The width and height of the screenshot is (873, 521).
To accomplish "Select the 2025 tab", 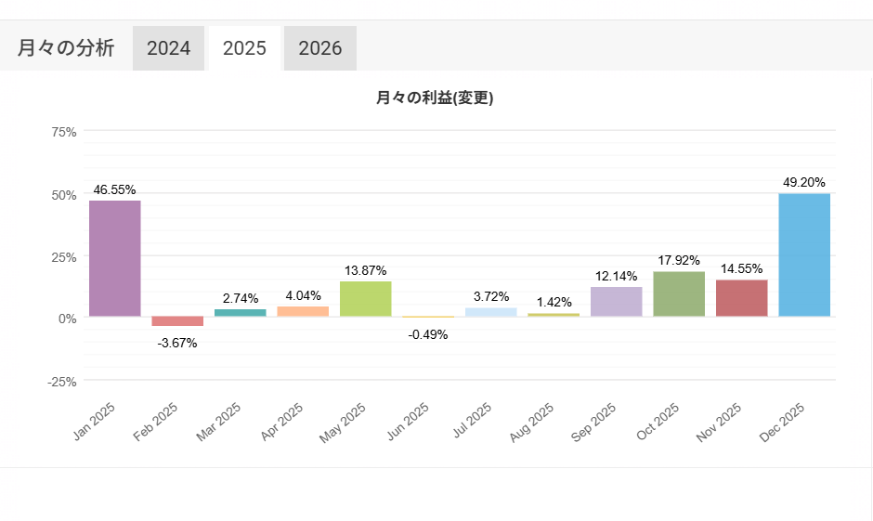I will pos(245,48).
